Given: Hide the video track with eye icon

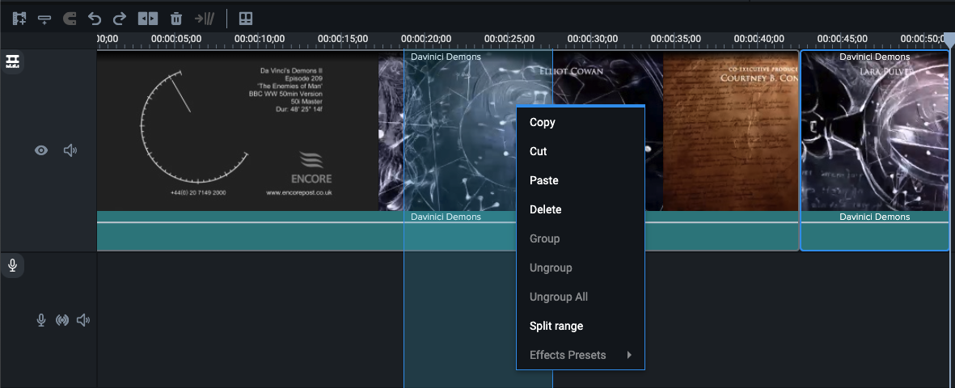Looking at the screenshot, I should (40, 150).
